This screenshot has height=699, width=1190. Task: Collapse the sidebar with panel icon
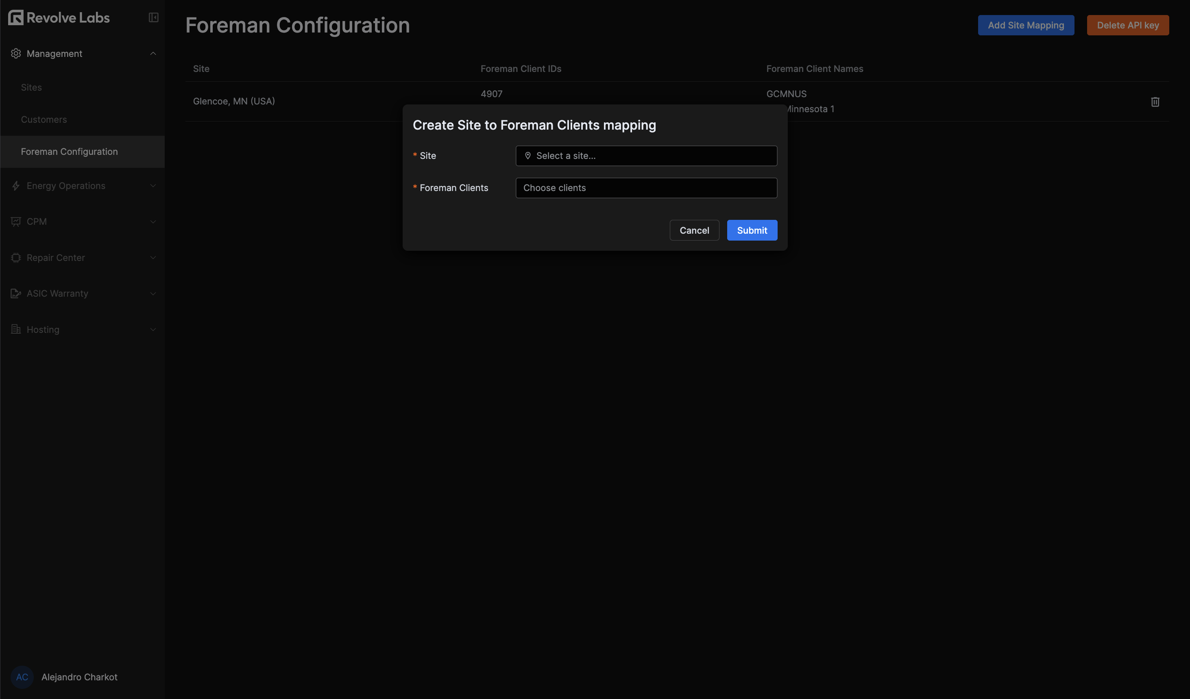click(x=153, y=17)
